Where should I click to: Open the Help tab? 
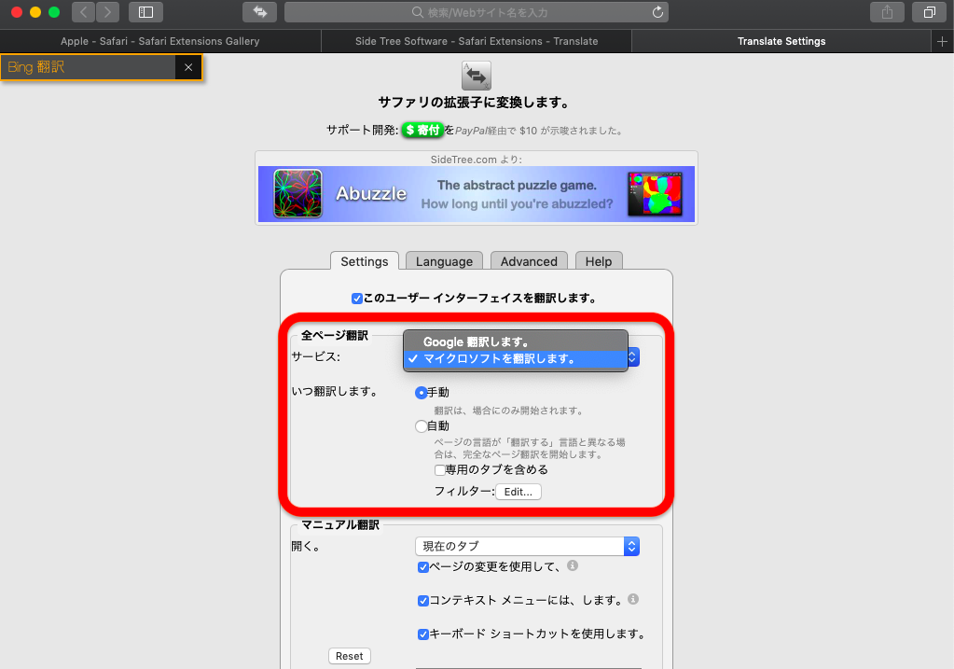599,261
